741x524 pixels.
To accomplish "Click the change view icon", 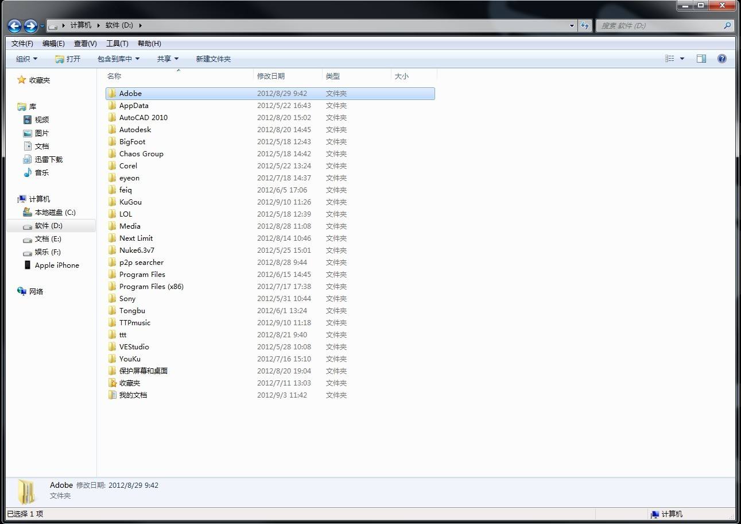I will (x=670, y=59).
